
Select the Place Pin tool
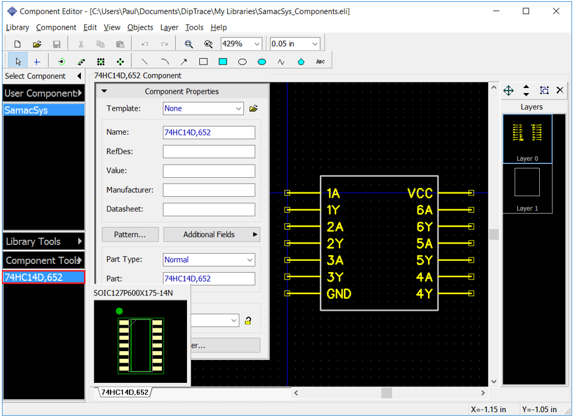[x=61, y=61]
